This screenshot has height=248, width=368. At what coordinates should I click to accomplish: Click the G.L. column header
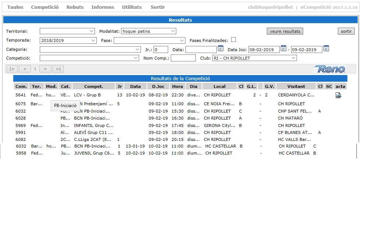[x=251, y=86]
